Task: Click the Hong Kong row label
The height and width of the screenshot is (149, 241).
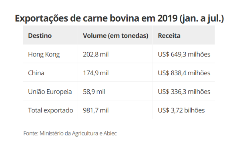Action: pos(44,55)
